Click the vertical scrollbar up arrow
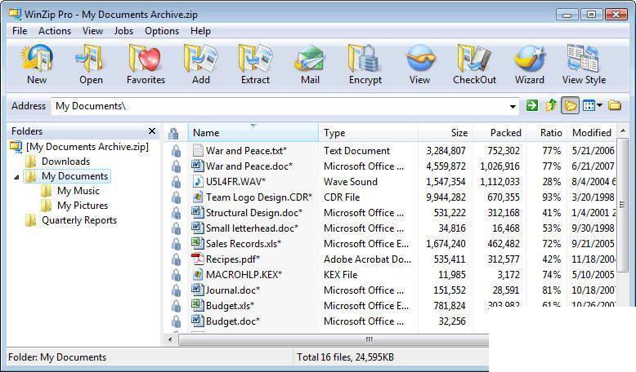The width and height of the screenshot is (636, 372). click(623, 131)
